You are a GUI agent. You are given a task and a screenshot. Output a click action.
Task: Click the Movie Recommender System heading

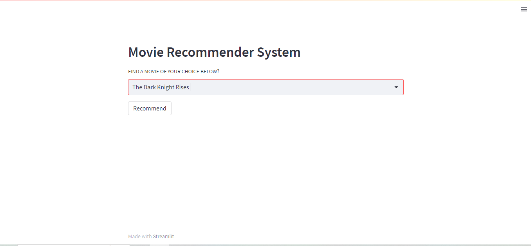coord(214,52)
